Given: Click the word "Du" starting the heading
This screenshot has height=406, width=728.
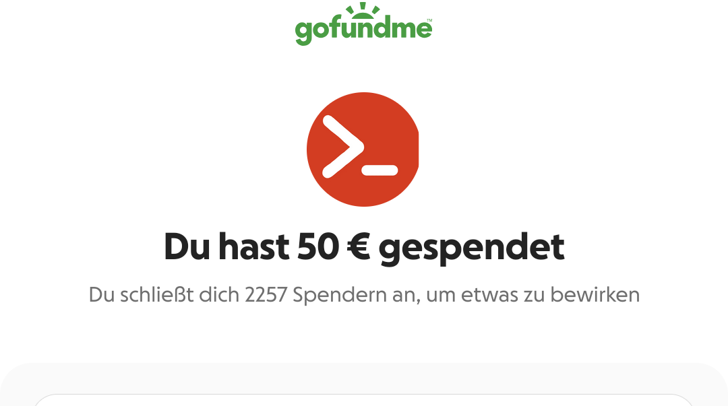Looking at the screenshot, I should point(187,246).
